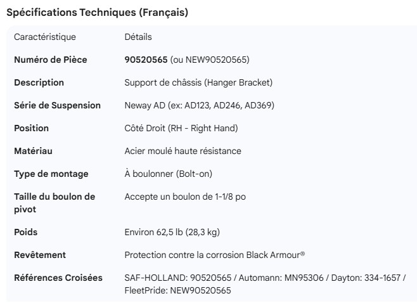Click the Black Armour corrosion protection text
The image size is (417, 303).
pyautogui.click(x=215, y=255)
